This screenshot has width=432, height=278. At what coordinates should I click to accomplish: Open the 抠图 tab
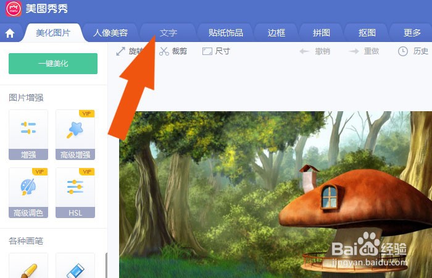(367, 33)
